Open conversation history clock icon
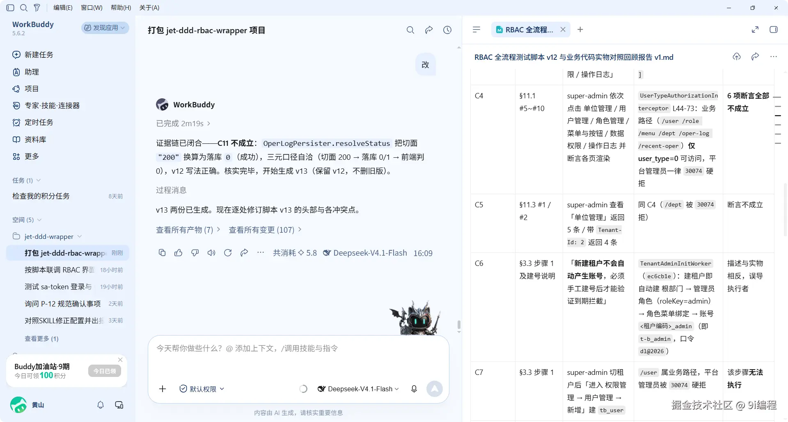788x422 pixels. coord(447,30)
